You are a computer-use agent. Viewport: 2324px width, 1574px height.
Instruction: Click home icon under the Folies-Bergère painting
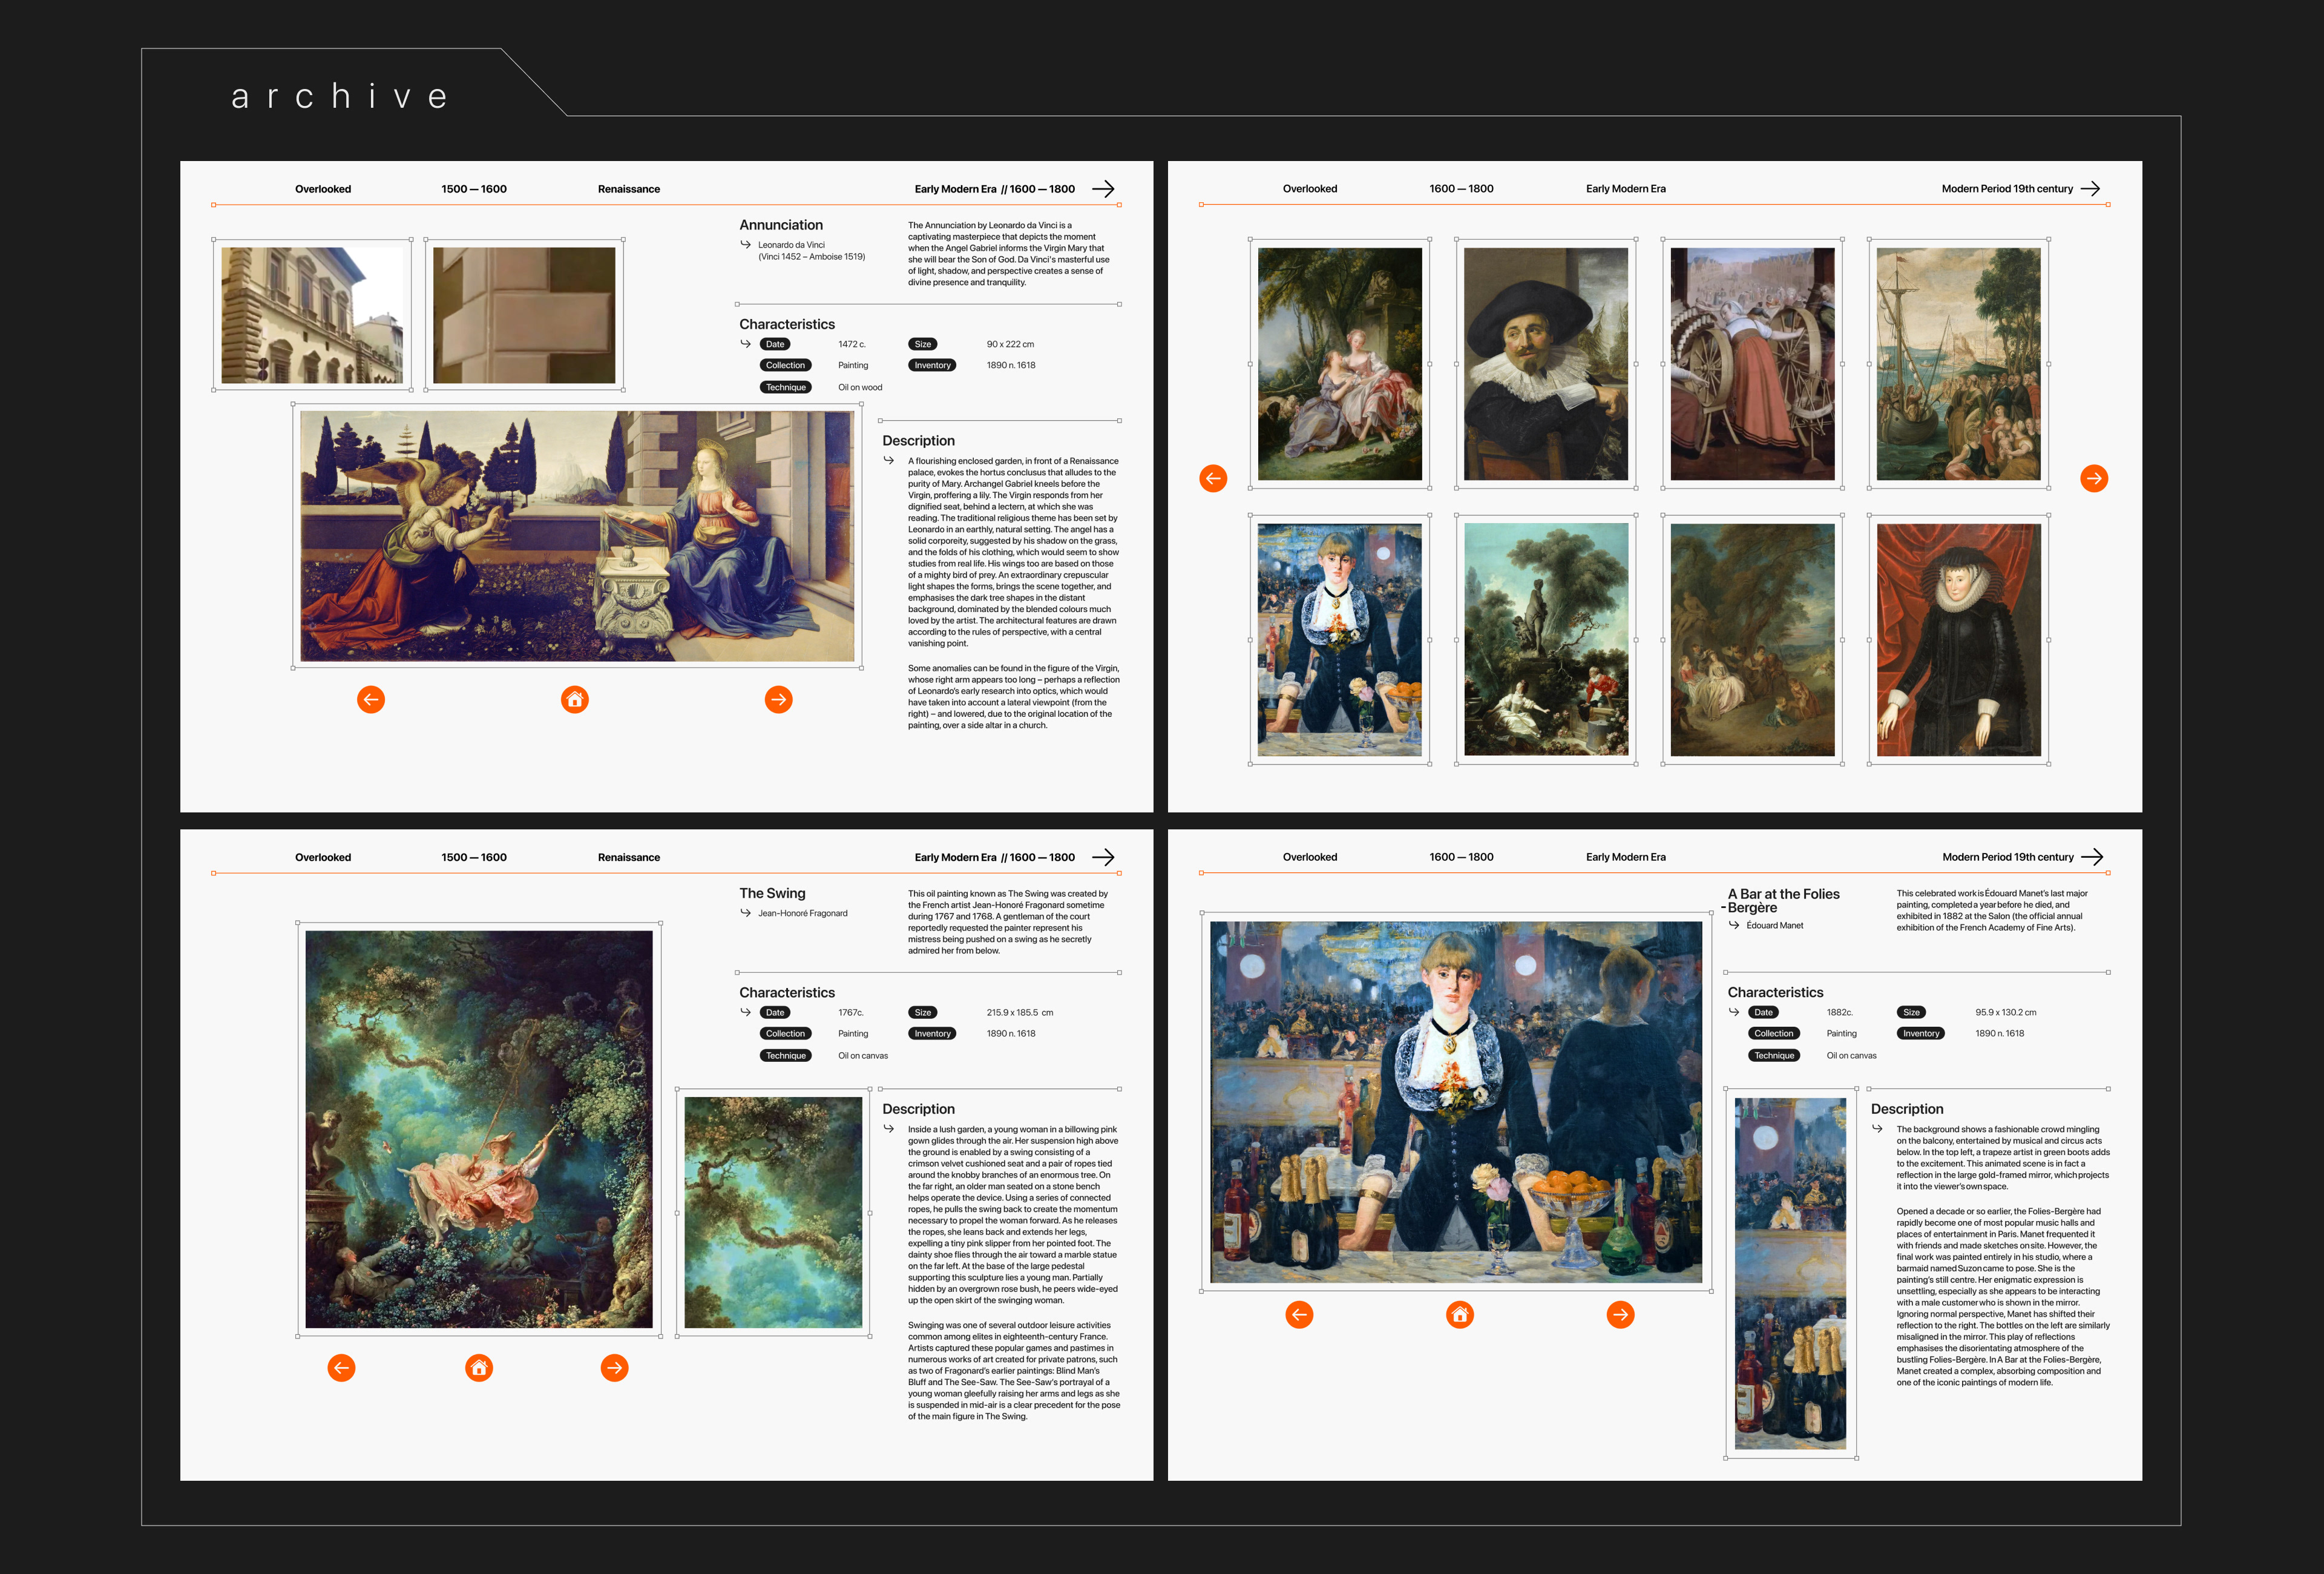(x=1459, y=1314)
